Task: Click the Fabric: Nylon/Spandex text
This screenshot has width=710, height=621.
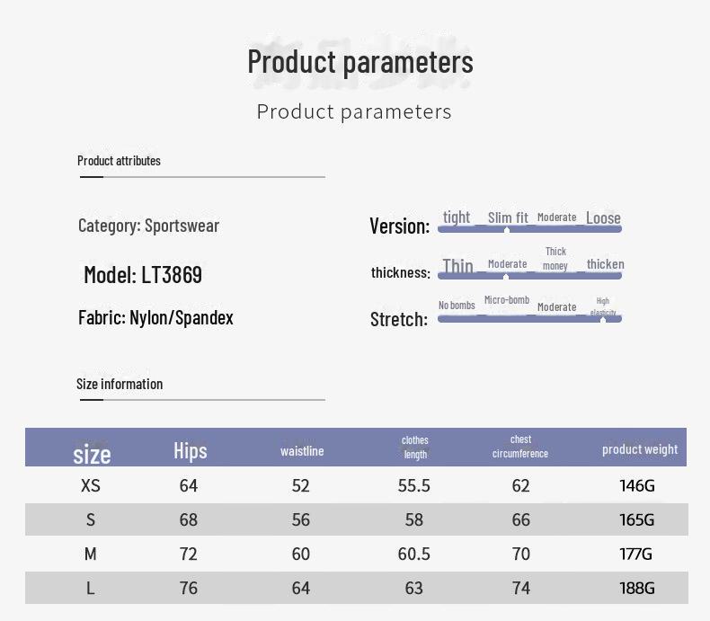Action: click(155, 317)
